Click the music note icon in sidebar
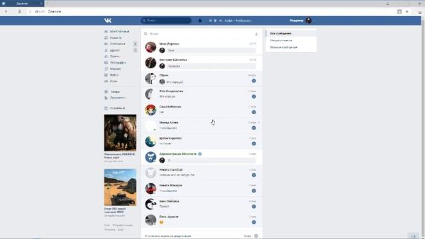The width and height of the screenshot is (425, 239). point(106,69)
